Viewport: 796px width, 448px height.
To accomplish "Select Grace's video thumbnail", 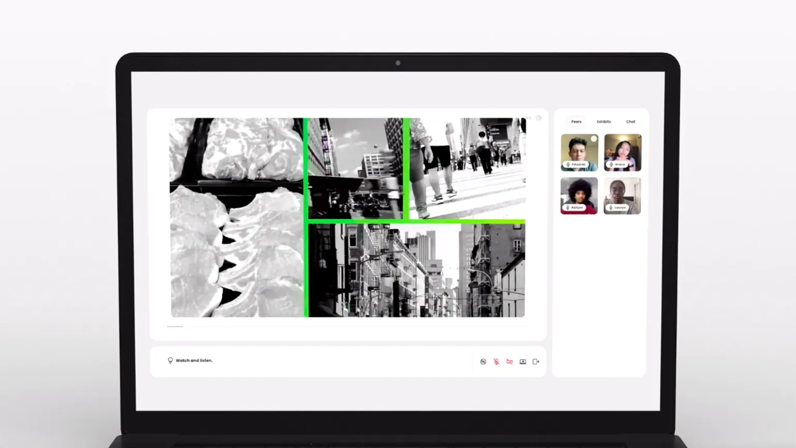I will click(622, 150).
